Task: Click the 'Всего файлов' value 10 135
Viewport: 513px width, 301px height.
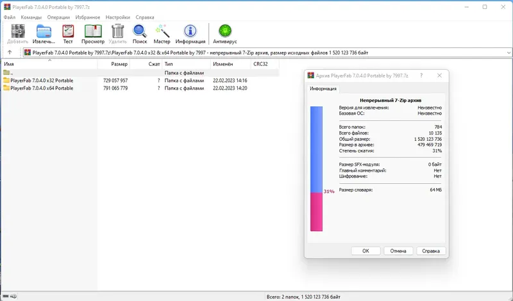Action: [435, 133]
